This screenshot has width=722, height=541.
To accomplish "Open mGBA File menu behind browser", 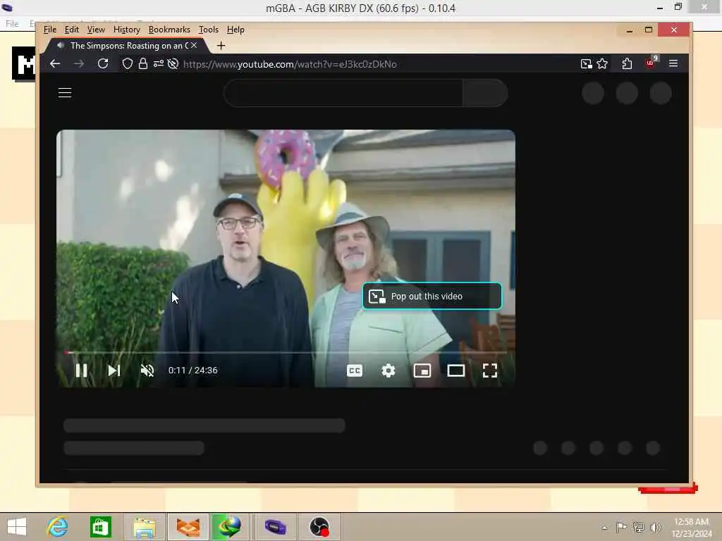I will pos(13,23).
